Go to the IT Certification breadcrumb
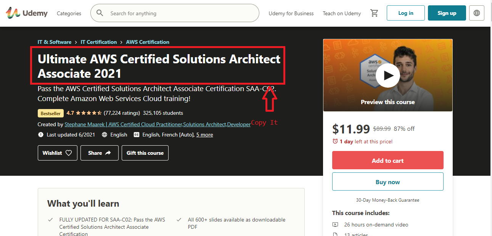The image size is (492, 236). tap(99, 42)
